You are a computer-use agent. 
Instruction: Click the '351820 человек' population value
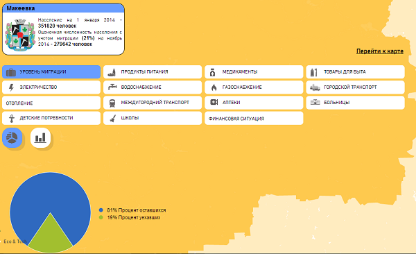(x=57, y=26)
